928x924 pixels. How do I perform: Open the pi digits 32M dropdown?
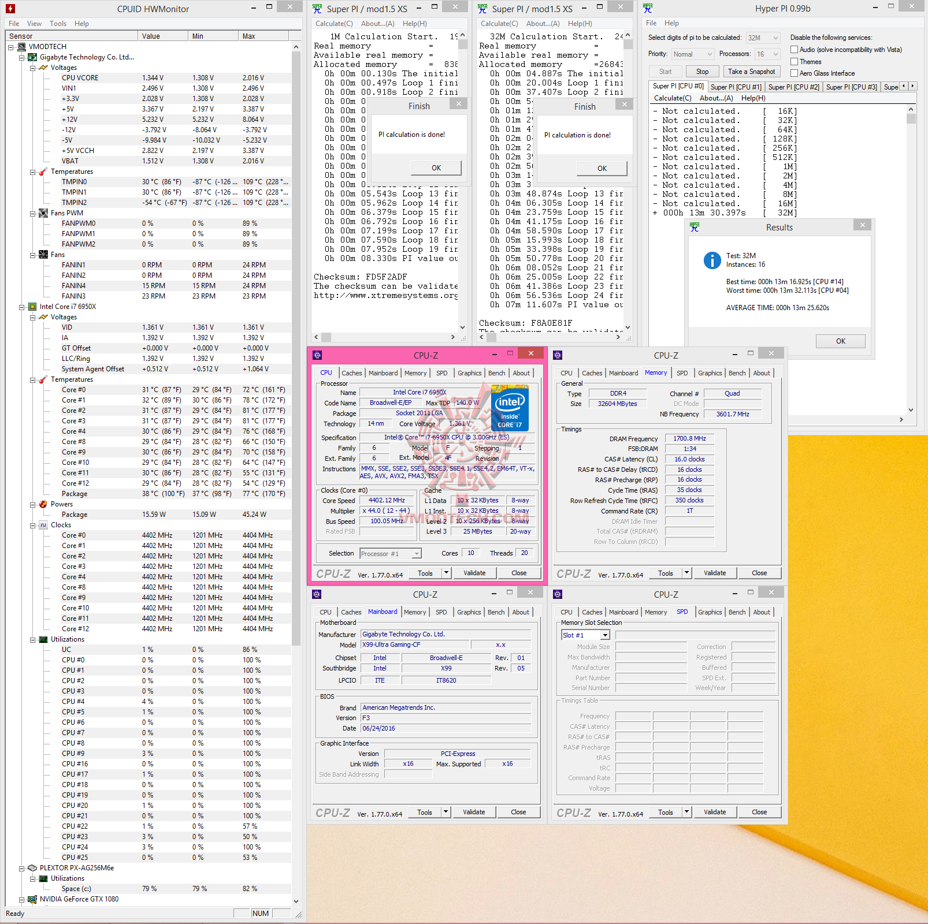pos(763,38)
